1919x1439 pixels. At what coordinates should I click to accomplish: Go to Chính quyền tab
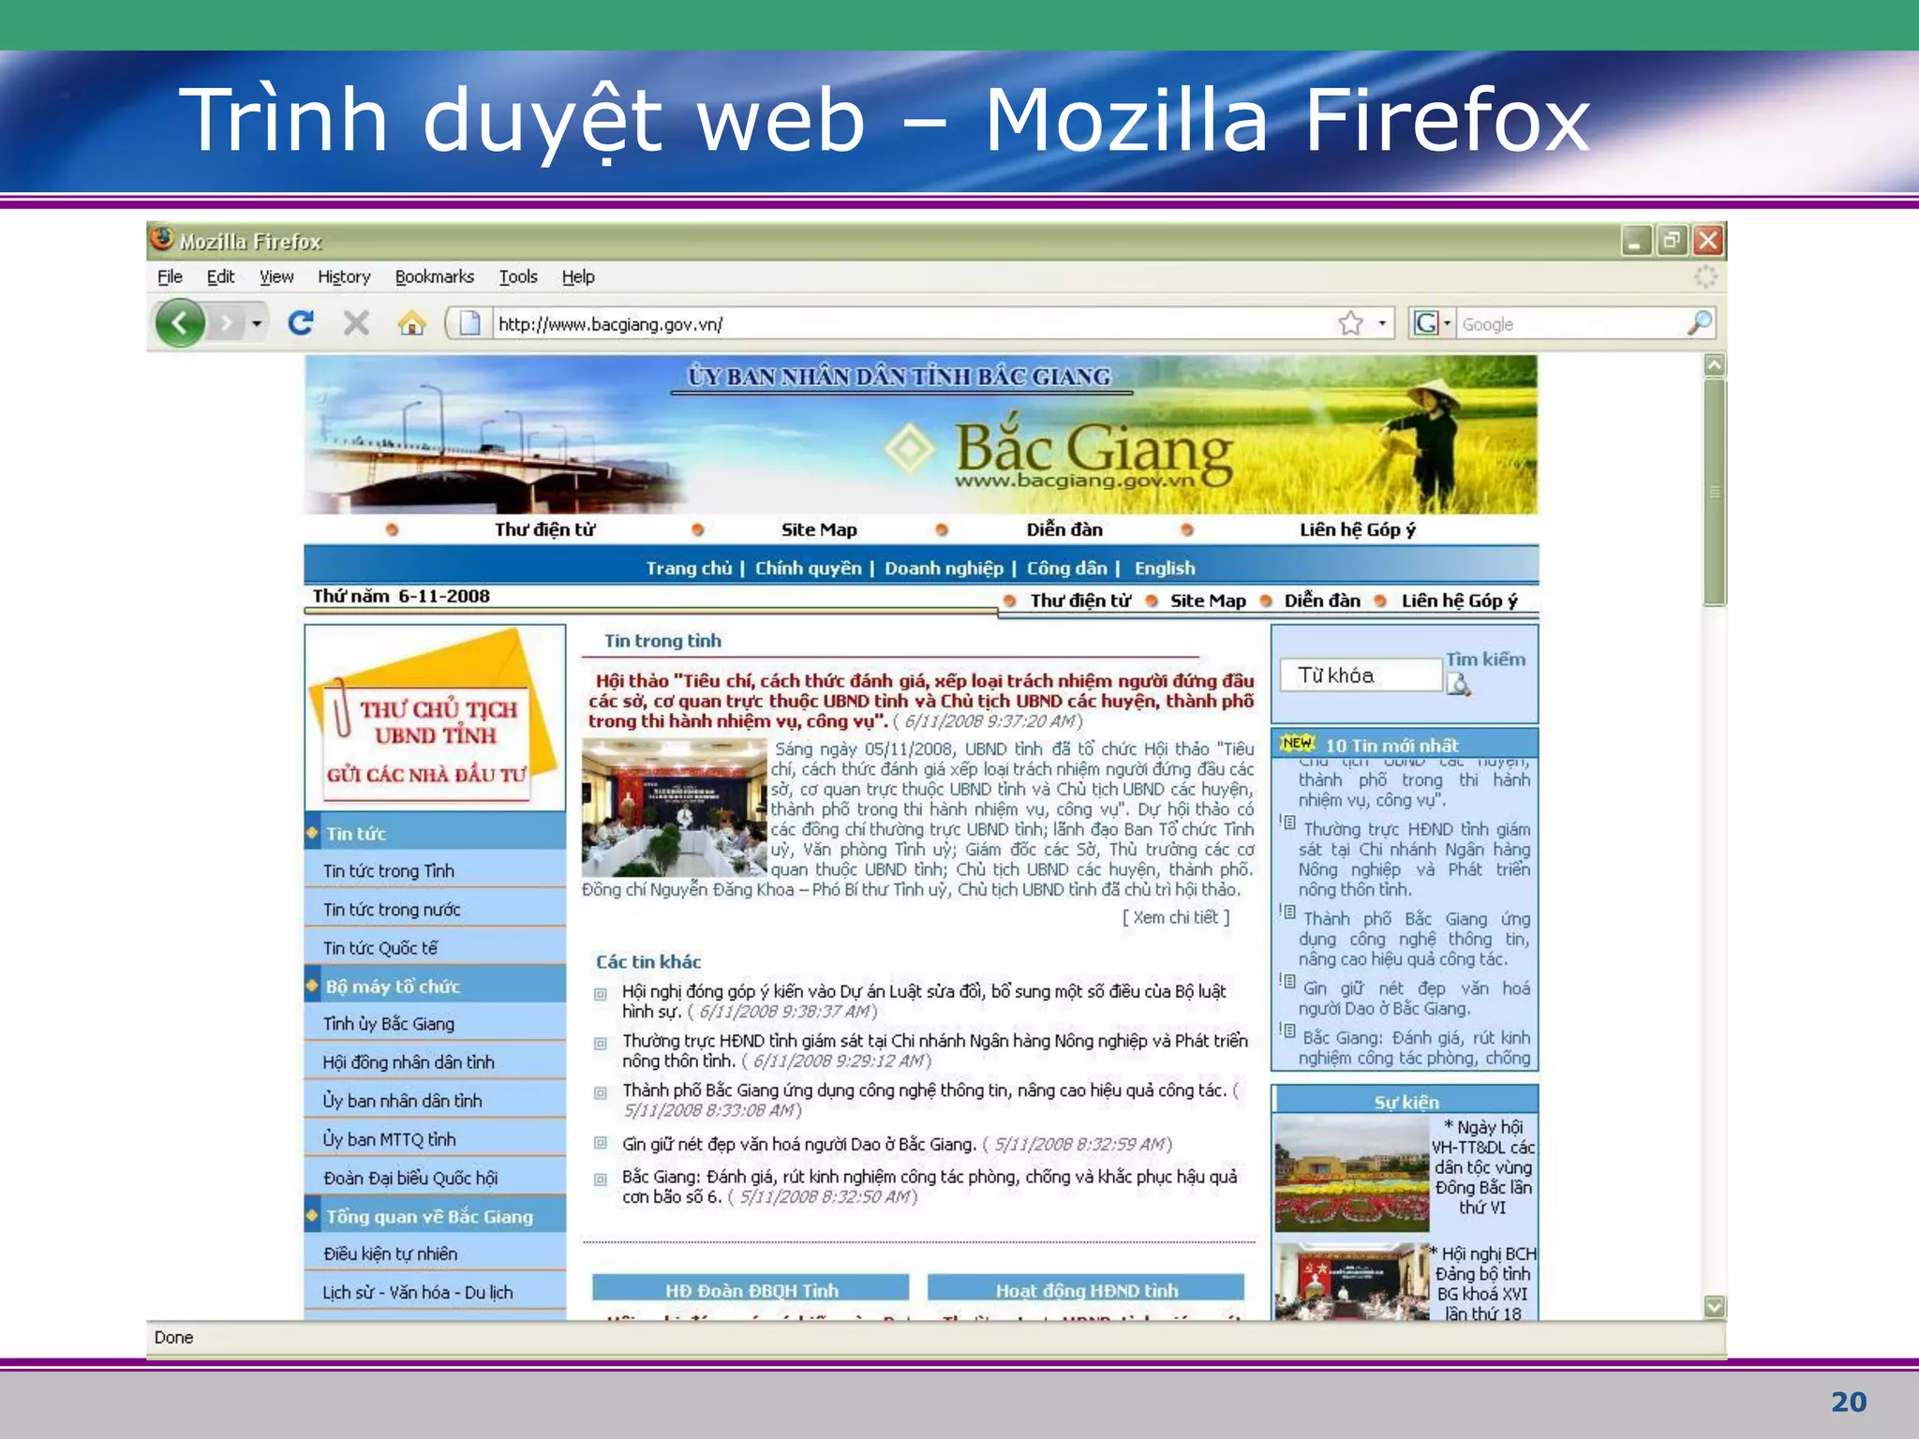[x=808, y=568]
